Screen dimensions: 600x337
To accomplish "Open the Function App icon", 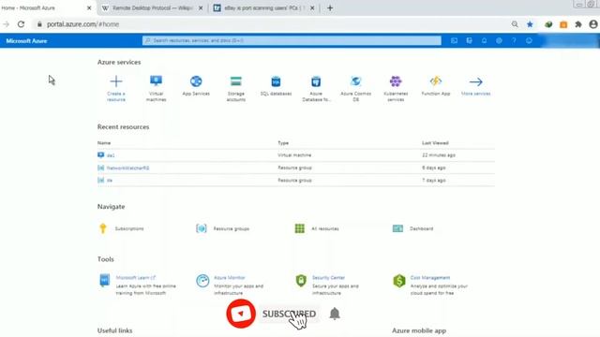I will (x=436, y=81).
